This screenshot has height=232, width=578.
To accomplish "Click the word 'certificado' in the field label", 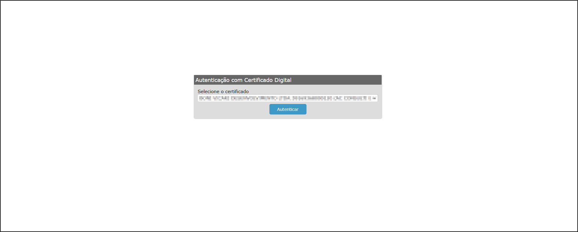I will pos(237,91).
